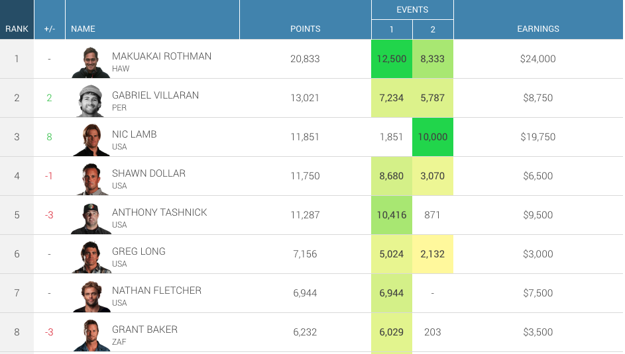Select the event 1 column header

click(x=392, y=29)
